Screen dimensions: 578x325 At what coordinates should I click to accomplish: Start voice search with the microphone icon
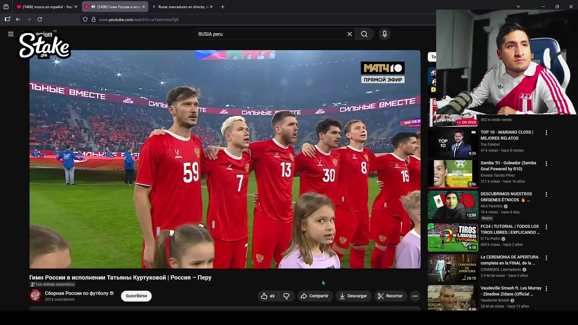tap(385, 34)
